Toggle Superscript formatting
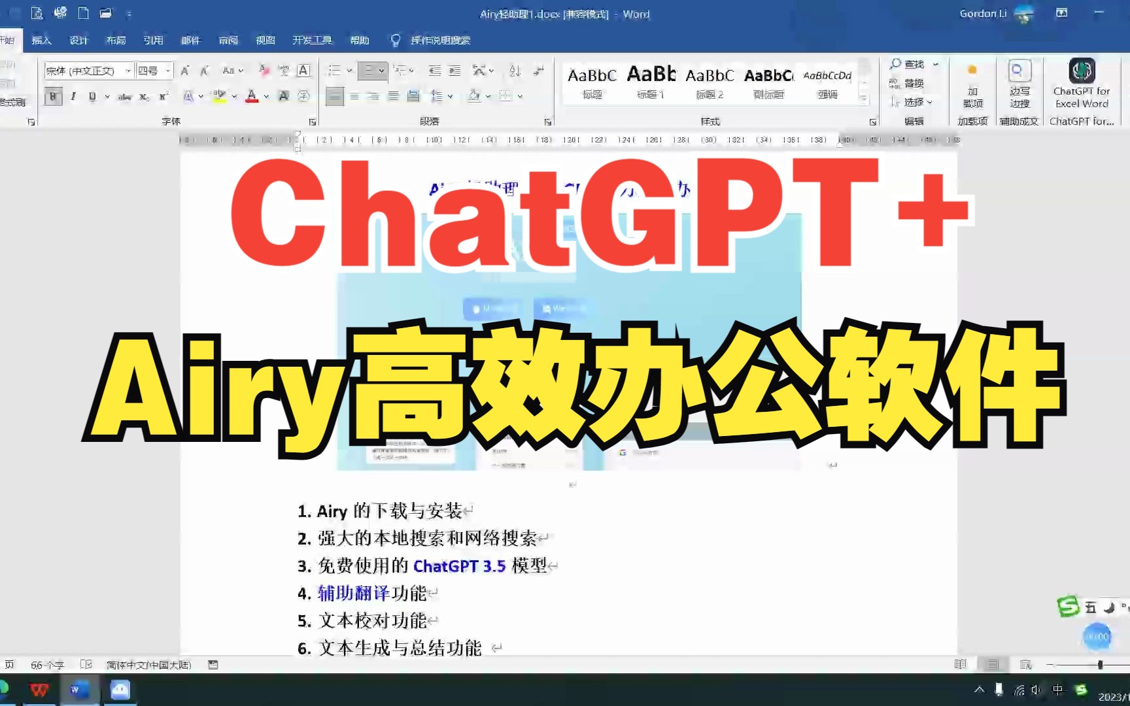Screen dimensions: 1130x706 point(163,96)
